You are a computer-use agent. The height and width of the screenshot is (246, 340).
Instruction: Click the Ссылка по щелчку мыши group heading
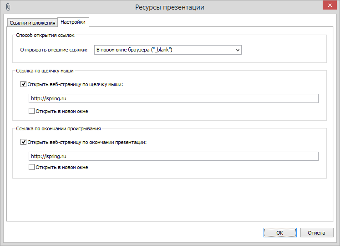[x=45, y=71]
